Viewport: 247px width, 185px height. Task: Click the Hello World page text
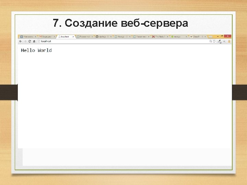coord(36,50)
